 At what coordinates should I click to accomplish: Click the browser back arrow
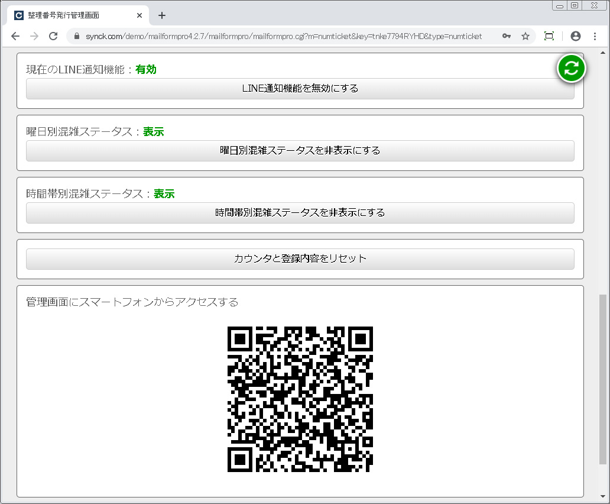15,36
